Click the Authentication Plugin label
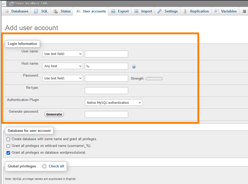248x184 pixels. (23, 100)
